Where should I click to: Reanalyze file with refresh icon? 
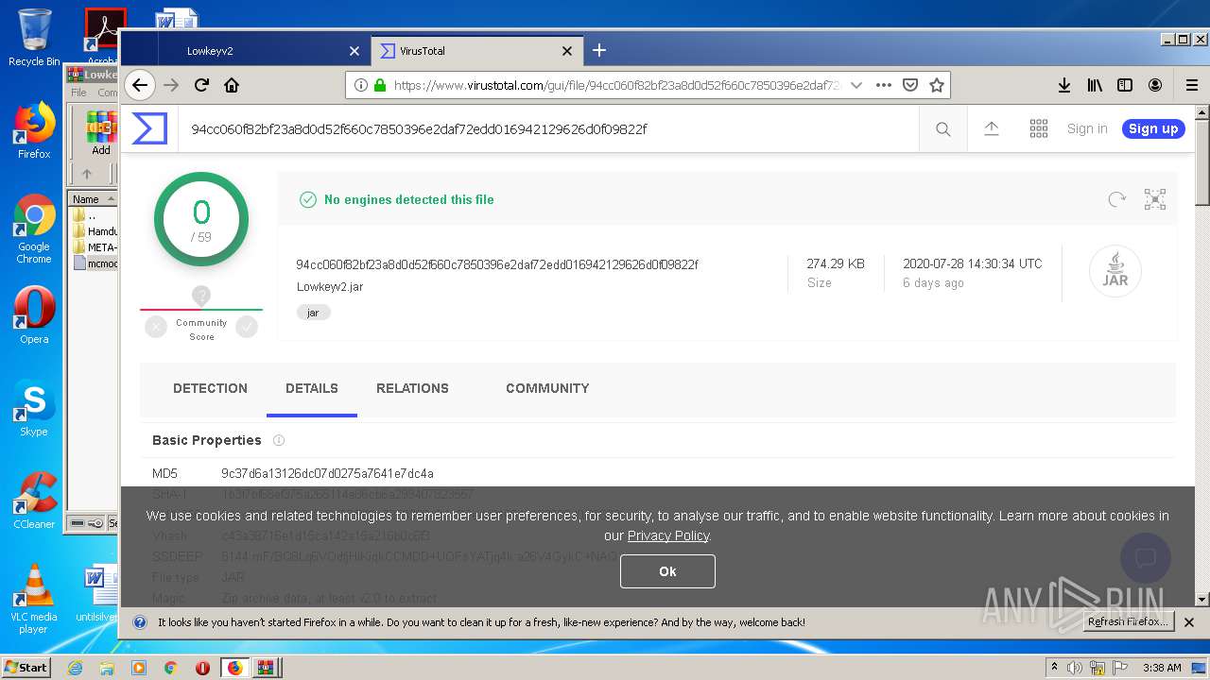(1117, 199)
